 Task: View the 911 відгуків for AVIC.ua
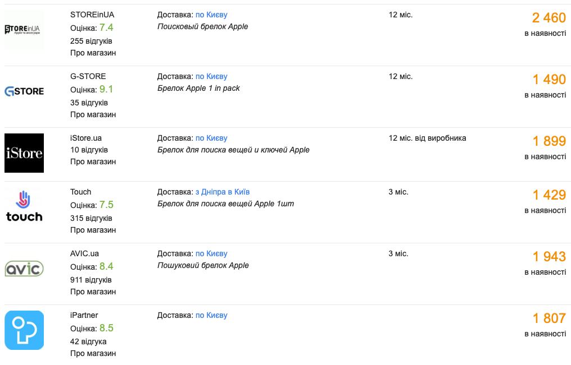pyautogui.click(x=91, y=280)
